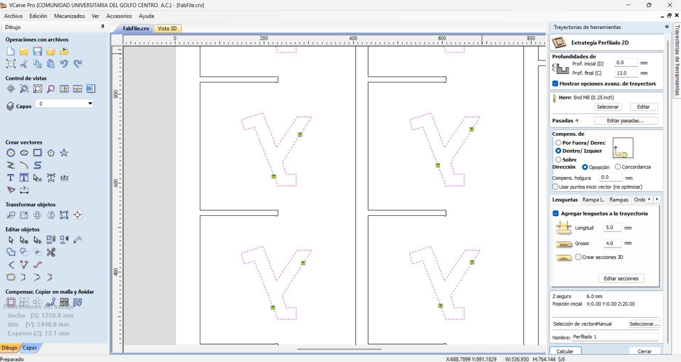Viewport: 681px width, 362px height.
Task: Click the Editar tool button
Action: [643, 107]
